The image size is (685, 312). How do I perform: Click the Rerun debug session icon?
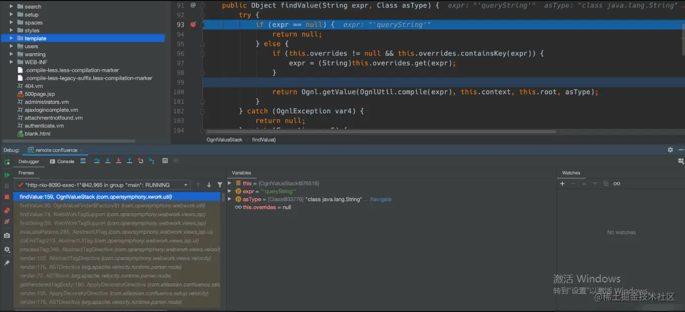click(x=7, y=162)
